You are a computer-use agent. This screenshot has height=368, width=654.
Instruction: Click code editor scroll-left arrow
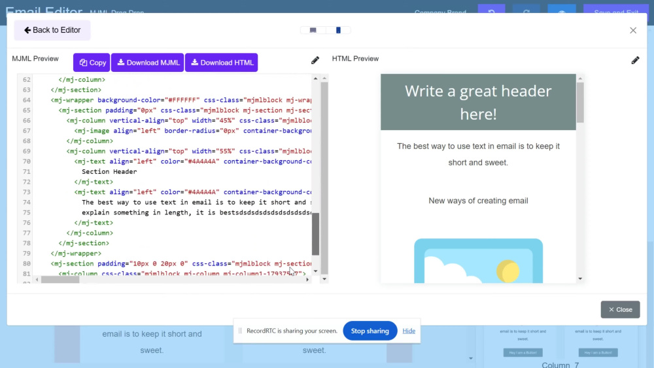[37, 280]
